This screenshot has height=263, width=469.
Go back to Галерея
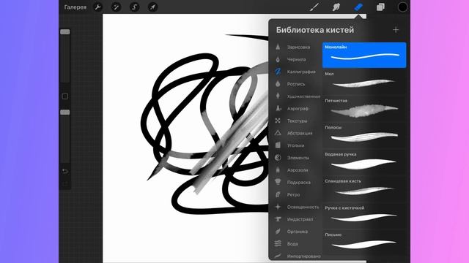(75, 7)
